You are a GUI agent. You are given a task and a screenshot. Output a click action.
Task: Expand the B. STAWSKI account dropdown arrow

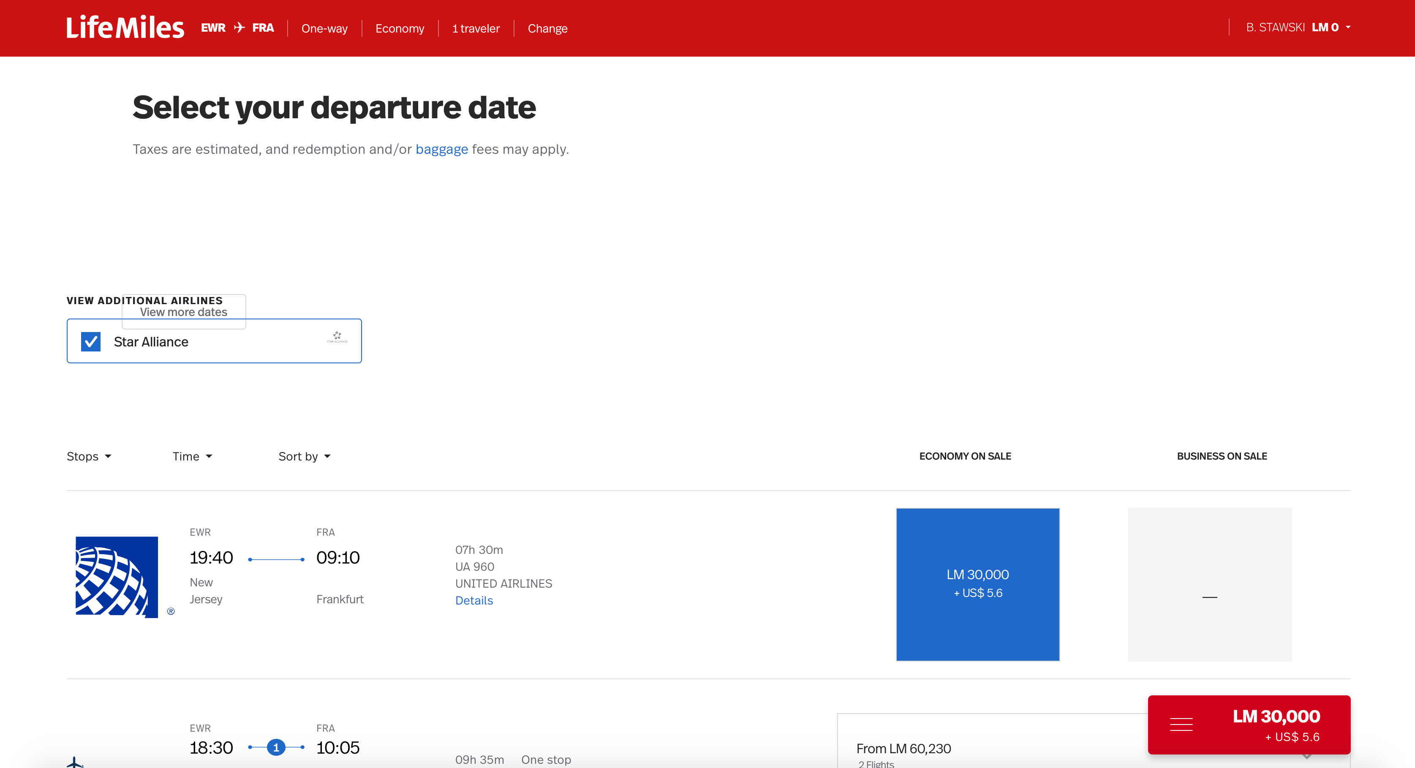click(1348, 27)
